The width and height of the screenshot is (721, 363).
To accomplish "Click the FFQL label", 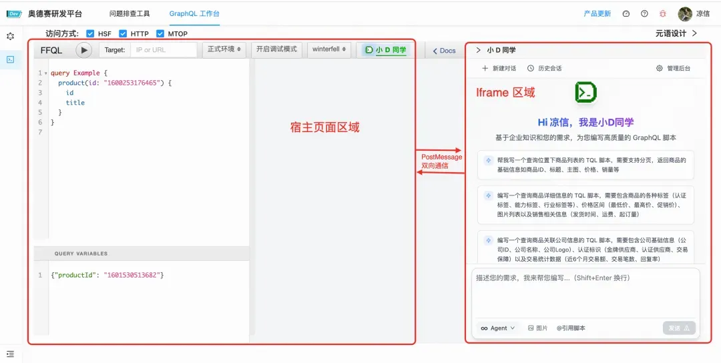I will click(x=51, y=50).
